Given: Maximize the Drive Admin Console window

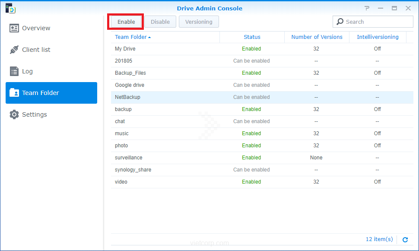Looking at the screenshot, I should tap(394, 8).
